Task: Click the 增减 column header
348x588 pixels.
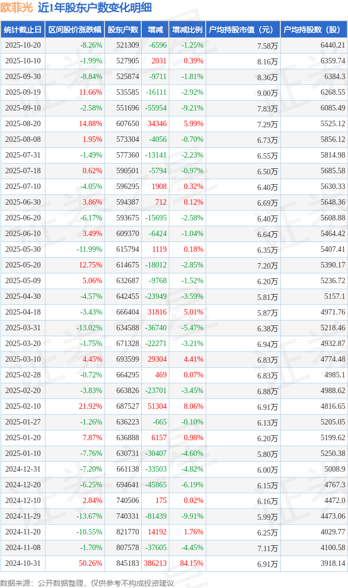Action: (x=155, y=30)
